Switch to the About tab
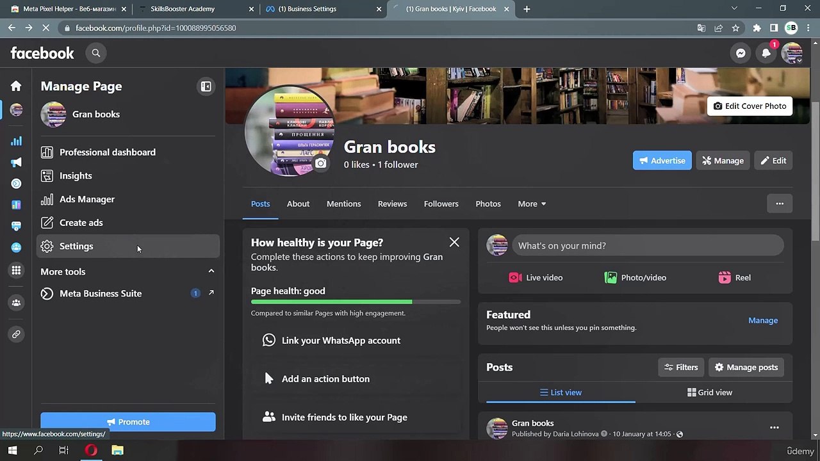Screen dimensions: 820x461 [298, 204]
